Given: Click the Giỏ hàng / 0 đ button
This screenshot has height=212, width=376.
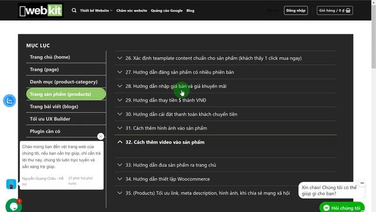Looking at the screenshot, I should coord(334,11).
